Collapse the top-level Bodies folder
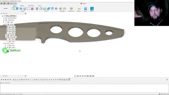Screen dimensions: 169x95 pyautogui.click(x=4, y=25)
